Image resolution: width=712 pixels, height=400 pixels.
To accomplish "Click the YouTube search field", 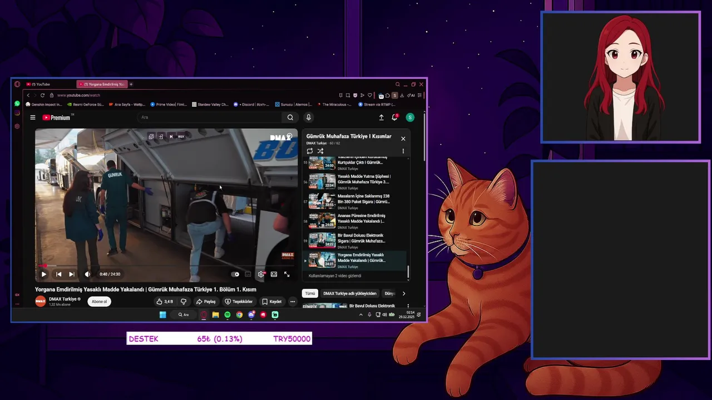I will pyautogui.click(x=210, y=117).
